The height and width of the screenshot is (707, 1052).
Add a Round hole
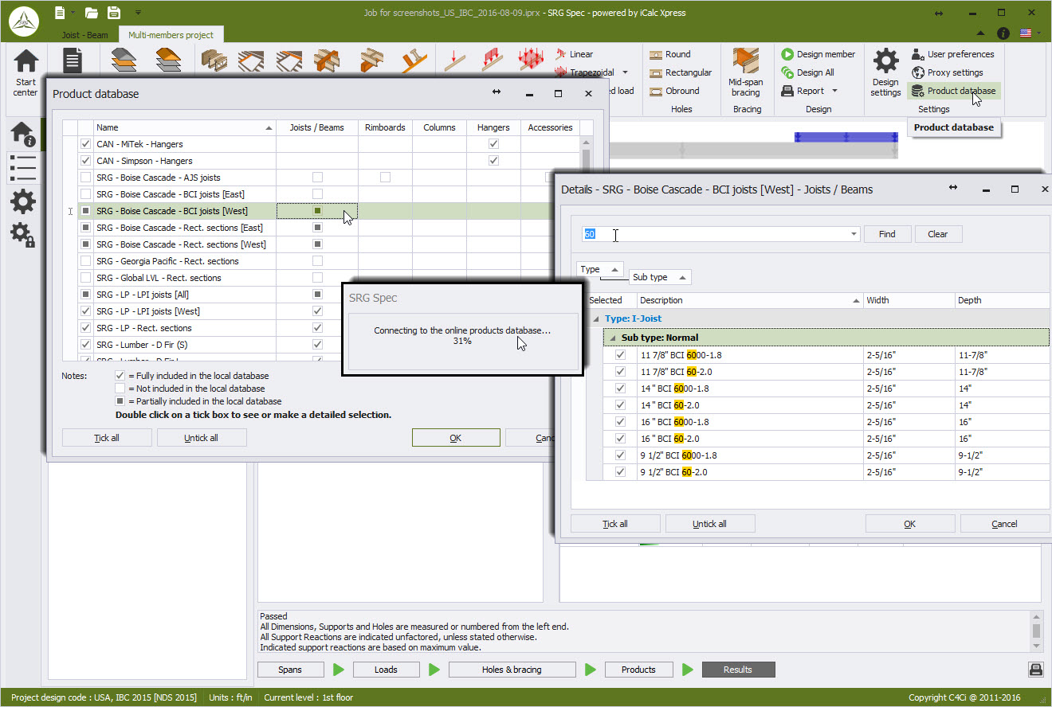point(670,54)
